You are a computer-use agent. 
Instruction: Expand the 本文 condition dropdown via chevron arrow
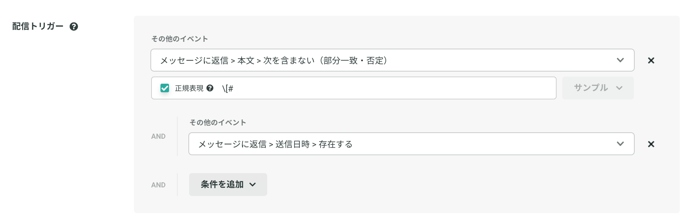click(620, 60)
